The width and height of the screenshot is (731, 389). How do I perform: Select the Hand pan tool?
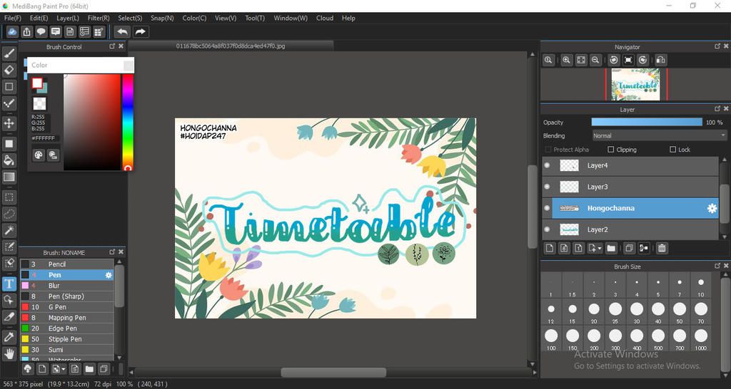pyautogui.click(x=9, y=353)
